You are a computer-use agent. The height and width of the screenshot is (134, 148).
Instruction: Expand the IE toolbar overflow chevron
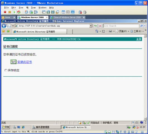pyautogui.click(x=145, y=30)
